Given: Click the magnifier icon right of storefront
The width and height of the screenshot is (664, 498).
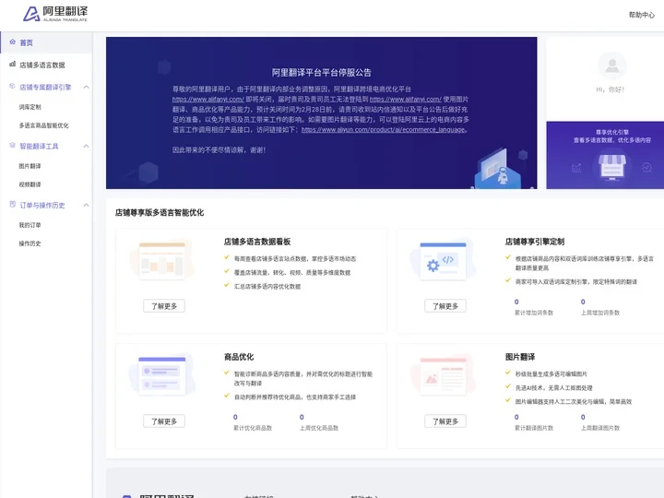Looking at the screenshot, I should tap(646, 168).
